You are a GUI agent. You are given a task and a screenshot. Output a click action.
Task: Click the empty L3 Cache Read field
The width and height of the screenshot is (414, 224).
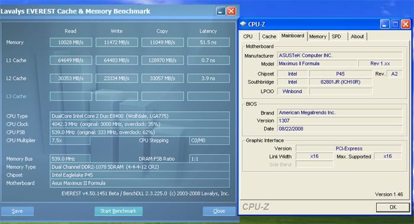(x=71, y=96)
